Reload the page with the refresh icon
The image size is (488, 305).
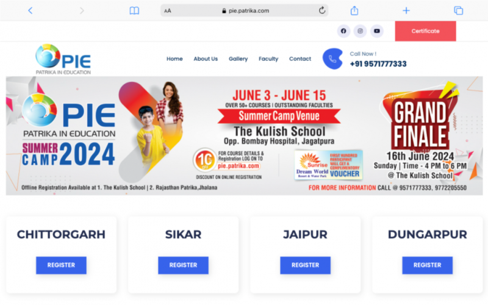click(x=322, y=10)
